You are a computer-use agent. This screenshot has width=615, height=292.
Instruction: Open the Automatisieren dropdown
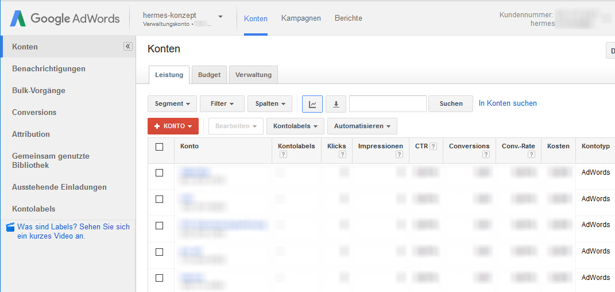(362, 126)
